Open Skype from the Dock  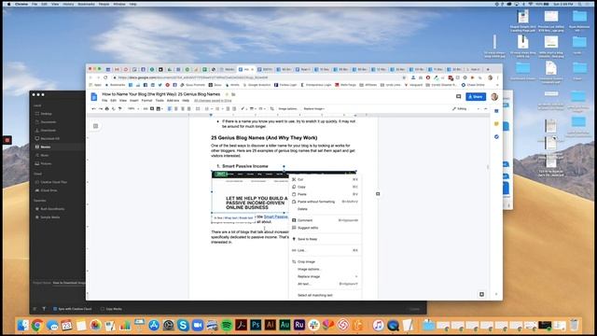tap(183, 325)
